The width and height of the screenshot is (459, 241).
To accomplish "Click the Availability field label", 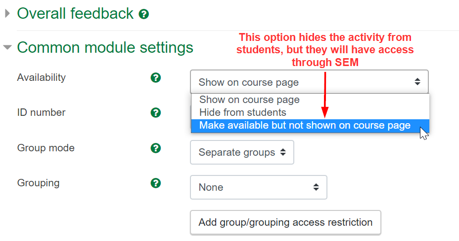I will click(x=41, y=77).
